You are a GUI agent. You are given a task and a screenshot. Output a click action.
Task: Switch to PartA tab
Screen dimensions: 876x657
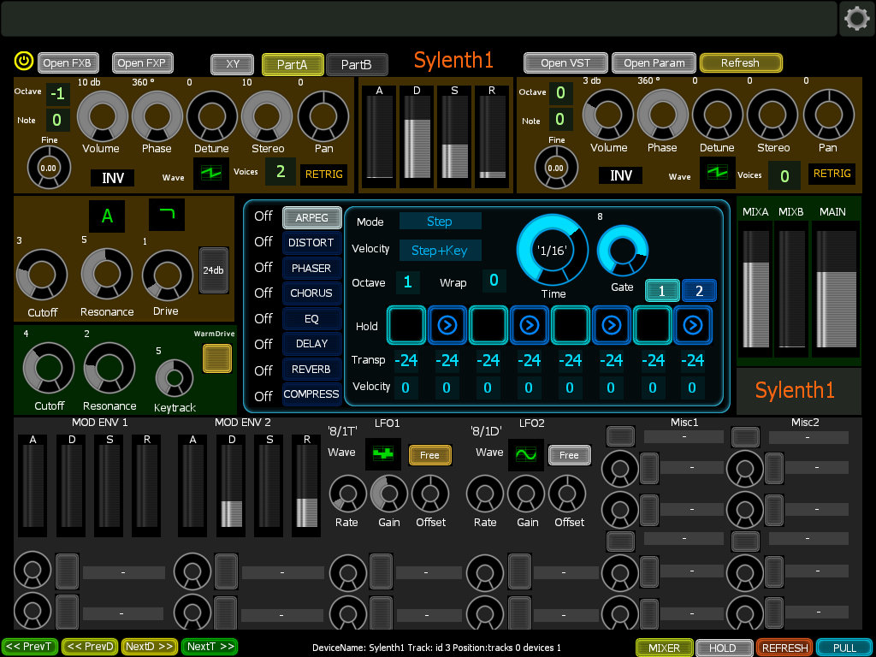293,64
